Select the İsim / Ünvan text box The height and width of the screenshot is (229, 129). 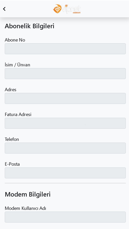click(65, 74)
